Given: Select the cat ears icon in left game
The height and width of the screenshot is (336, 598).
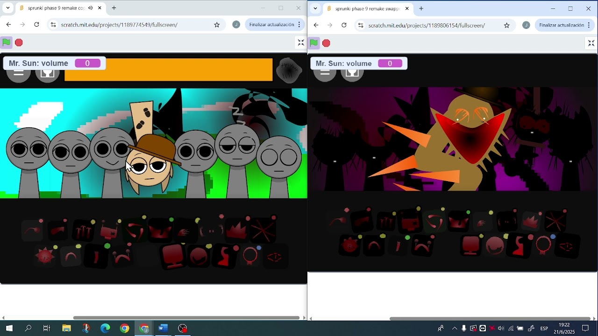Looking at the screenshot, I should 160,231.
